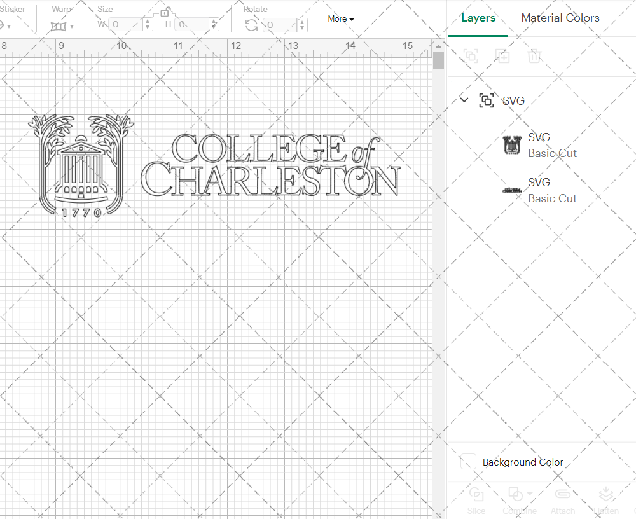
Task: Click the Width stepper arrows
Action: coord(148,24)
